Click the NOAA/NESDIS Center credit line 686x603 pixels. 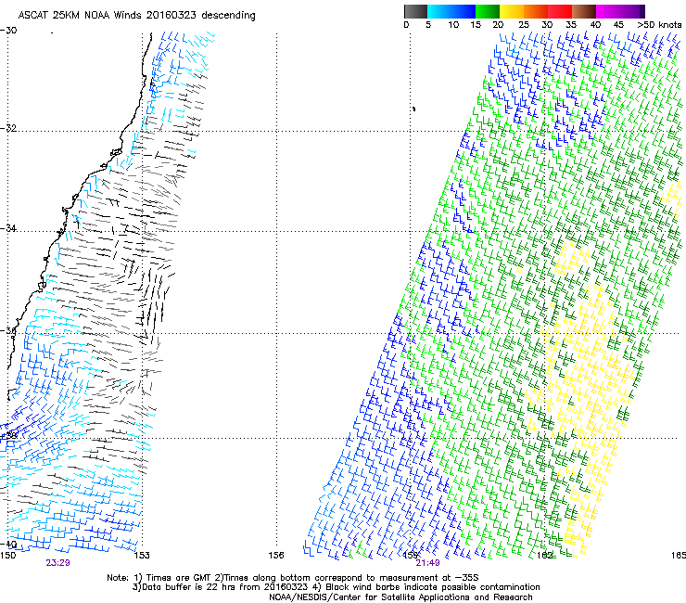pyautogui.click(x=400, y=597)
